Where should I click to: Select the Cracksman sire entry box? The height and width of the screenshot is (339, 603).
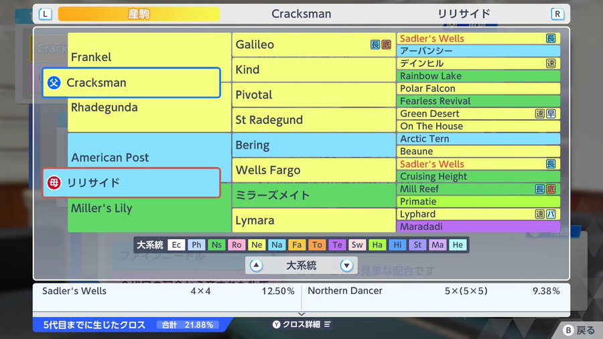(131, 82)
